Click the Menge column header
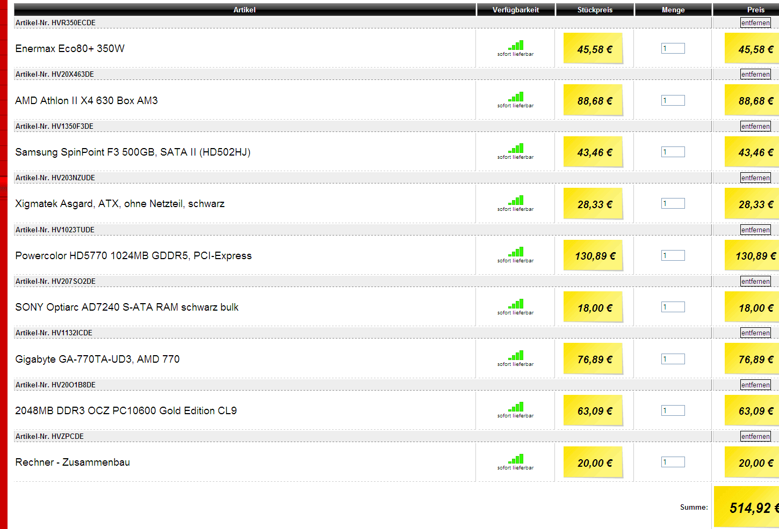 [x=673, y=10]
